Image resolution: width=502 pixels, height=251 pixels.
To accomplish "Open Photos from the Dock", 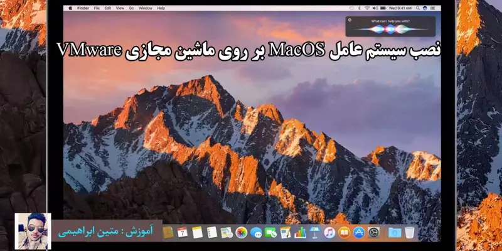I will click(x=242, y=232).
